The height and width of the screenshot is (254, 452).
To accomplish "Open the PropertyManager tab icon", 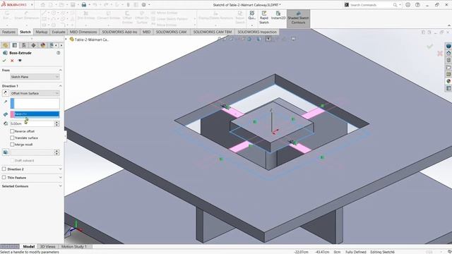I will [14, 45].
